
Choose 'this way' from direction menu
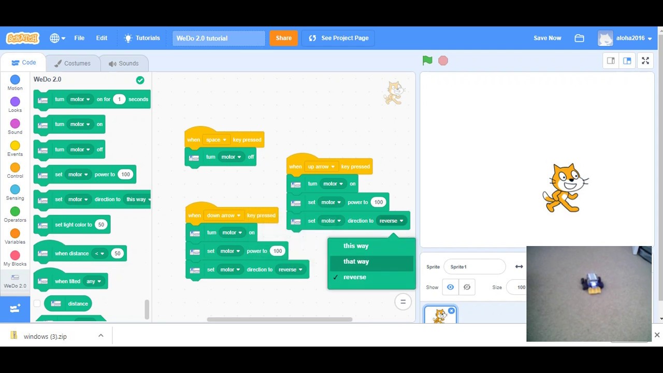[x=371, y=246]
